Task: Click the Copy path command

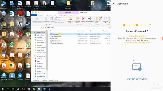Action: pyautogui.click(x=60, y=20)
